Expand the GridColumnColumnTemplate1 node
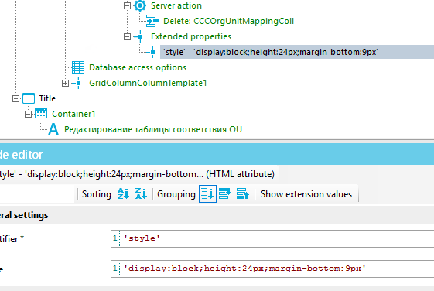The height and width of the screenshot is (291, 434). (65, 83)
